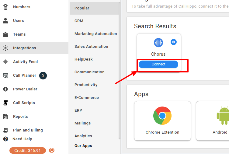
Task: Select the Popular category tab
Action: coord(94,8)
